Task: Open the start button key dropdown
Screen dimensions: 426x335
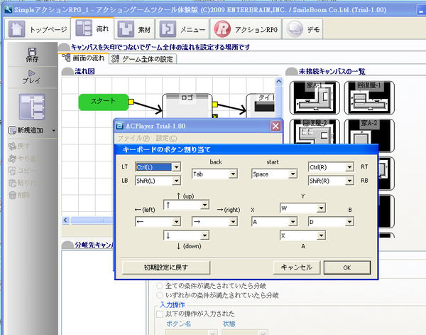Action: (293, 174)
